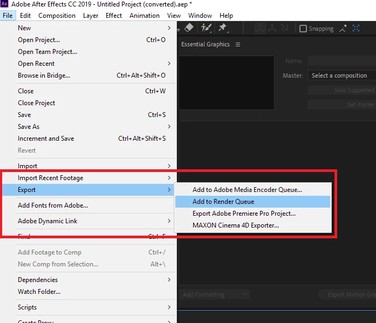Open the Animation menu
The width and height of the screenshot is (376, 323).
coord(145,16)
